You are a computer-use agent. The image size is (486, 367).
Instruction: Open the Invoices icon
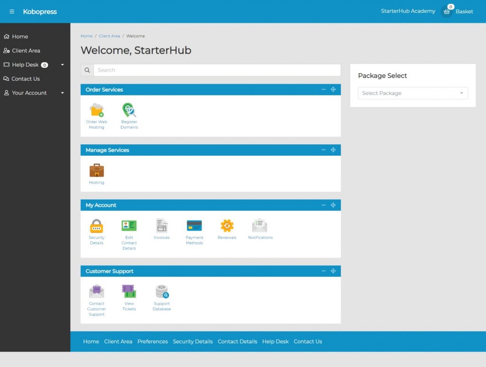[x=162, y=226]
